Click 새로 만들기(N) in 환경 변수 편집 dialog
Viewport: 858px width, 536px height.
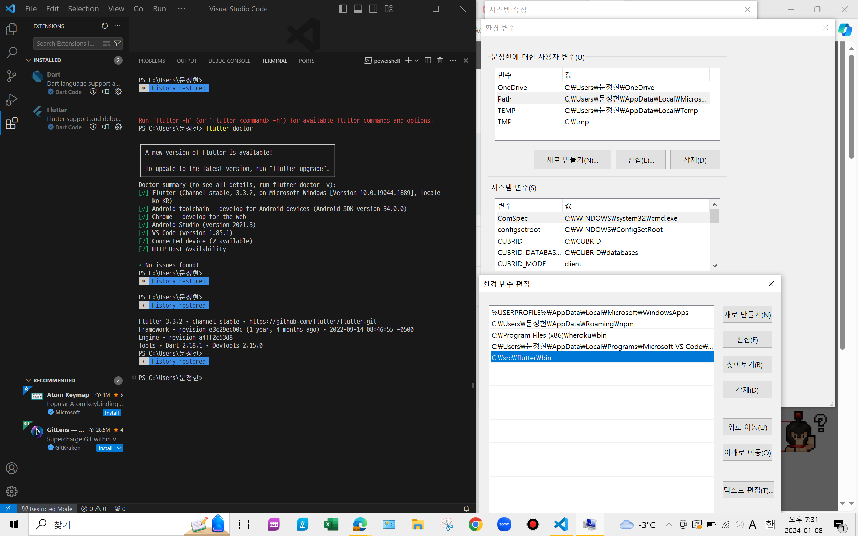[747, 315]
